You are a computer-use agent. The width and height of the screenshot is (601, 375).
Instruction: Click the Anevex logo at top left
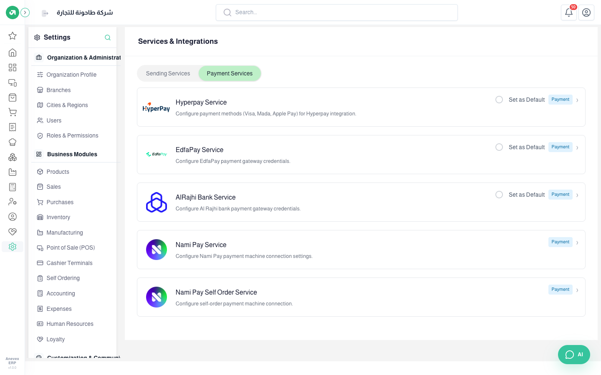click(13, 12)
